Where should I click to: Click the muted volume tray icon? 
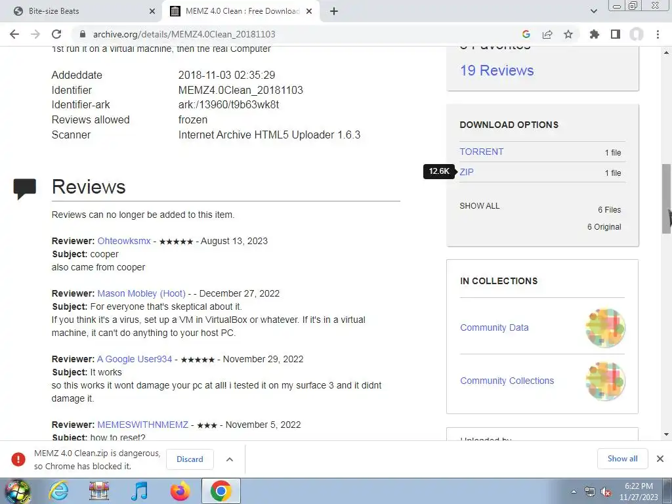[x=606, y=492]
